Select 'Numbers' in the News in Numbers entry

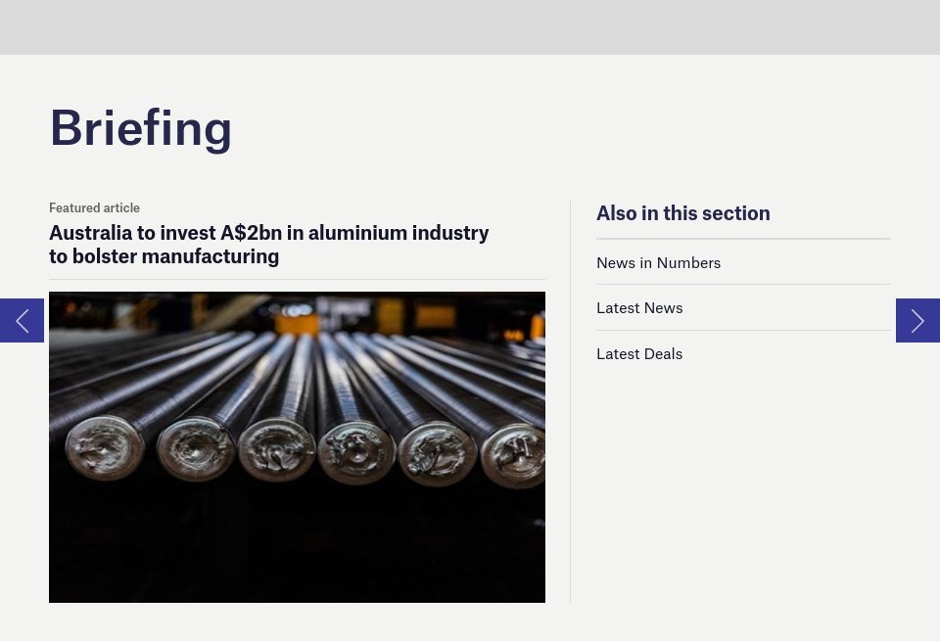coord(688,262)
